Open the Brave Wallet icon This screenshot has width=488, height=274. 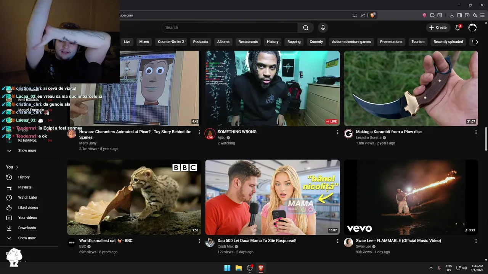(x=467, y=15)
